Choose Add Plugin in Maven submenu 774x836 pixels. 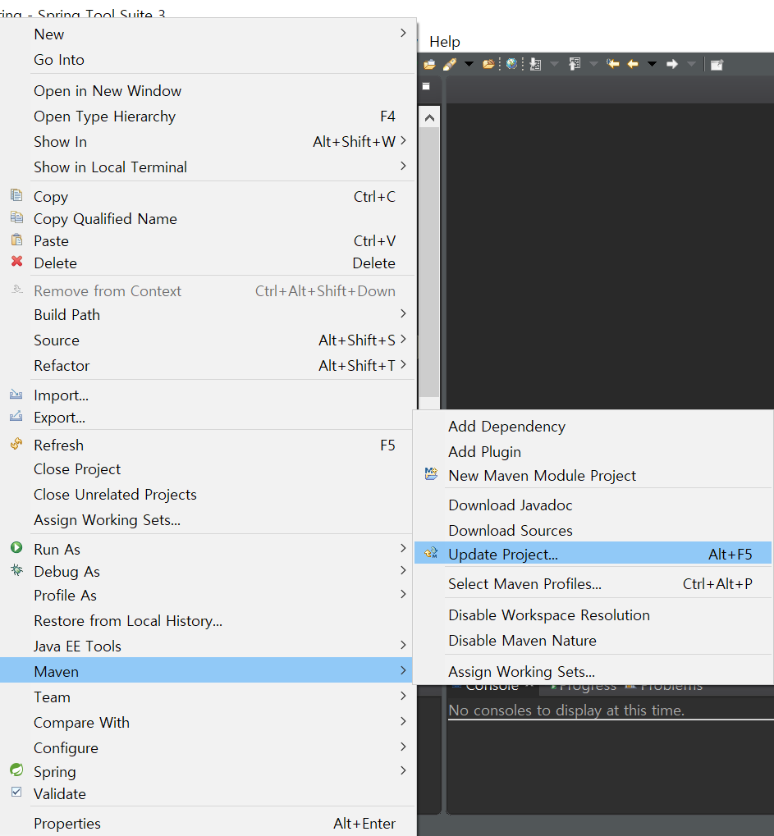click(593, 451)
